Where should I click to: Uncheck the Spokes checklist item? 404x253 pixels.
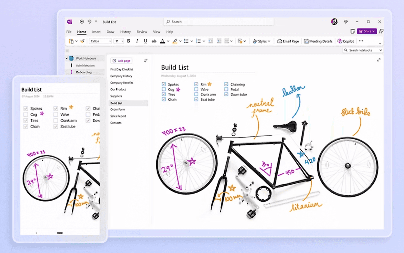(x=164, y=84)
